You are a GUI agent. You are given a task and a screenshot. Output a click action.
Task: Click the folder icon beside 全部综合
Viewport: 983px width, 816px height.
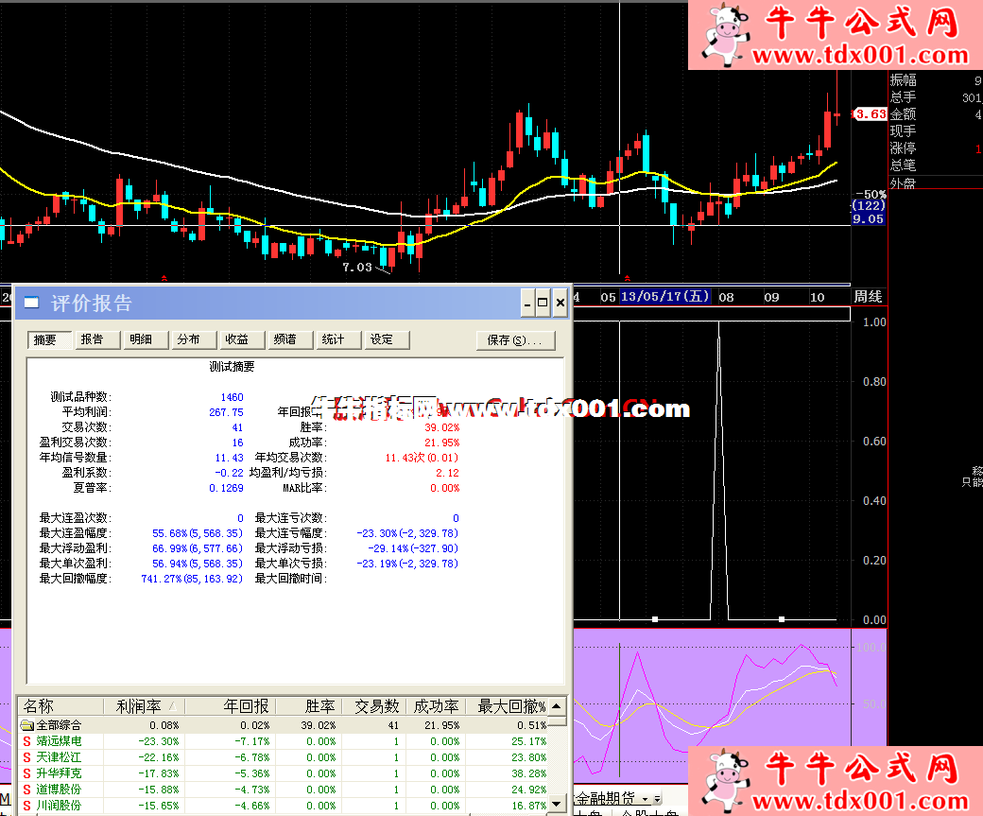tap(27, 725)
